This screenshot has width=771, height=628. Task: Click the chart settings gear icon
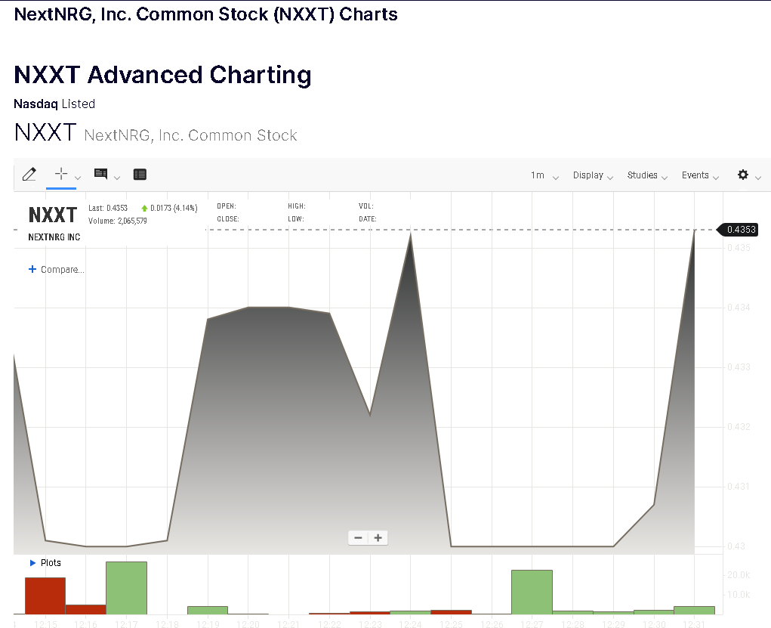[743, 175]
